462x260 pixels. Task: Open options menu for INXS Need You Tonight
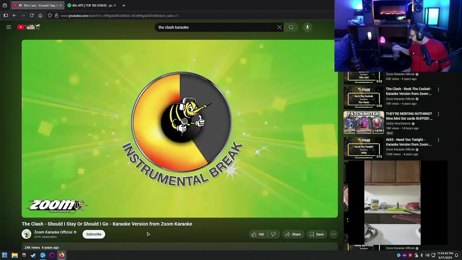coord(439,140)
